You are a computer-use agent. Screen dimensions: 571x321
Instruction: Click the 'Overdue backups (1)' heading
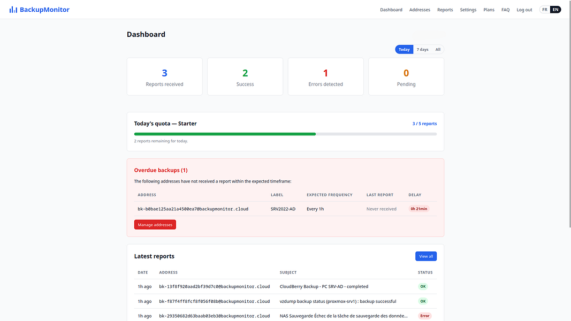coord(161,170)
